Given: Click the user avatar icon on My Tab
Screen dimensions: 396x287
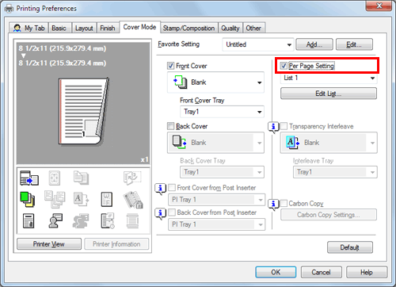Looking at the screenshot, I should (17, 28).
